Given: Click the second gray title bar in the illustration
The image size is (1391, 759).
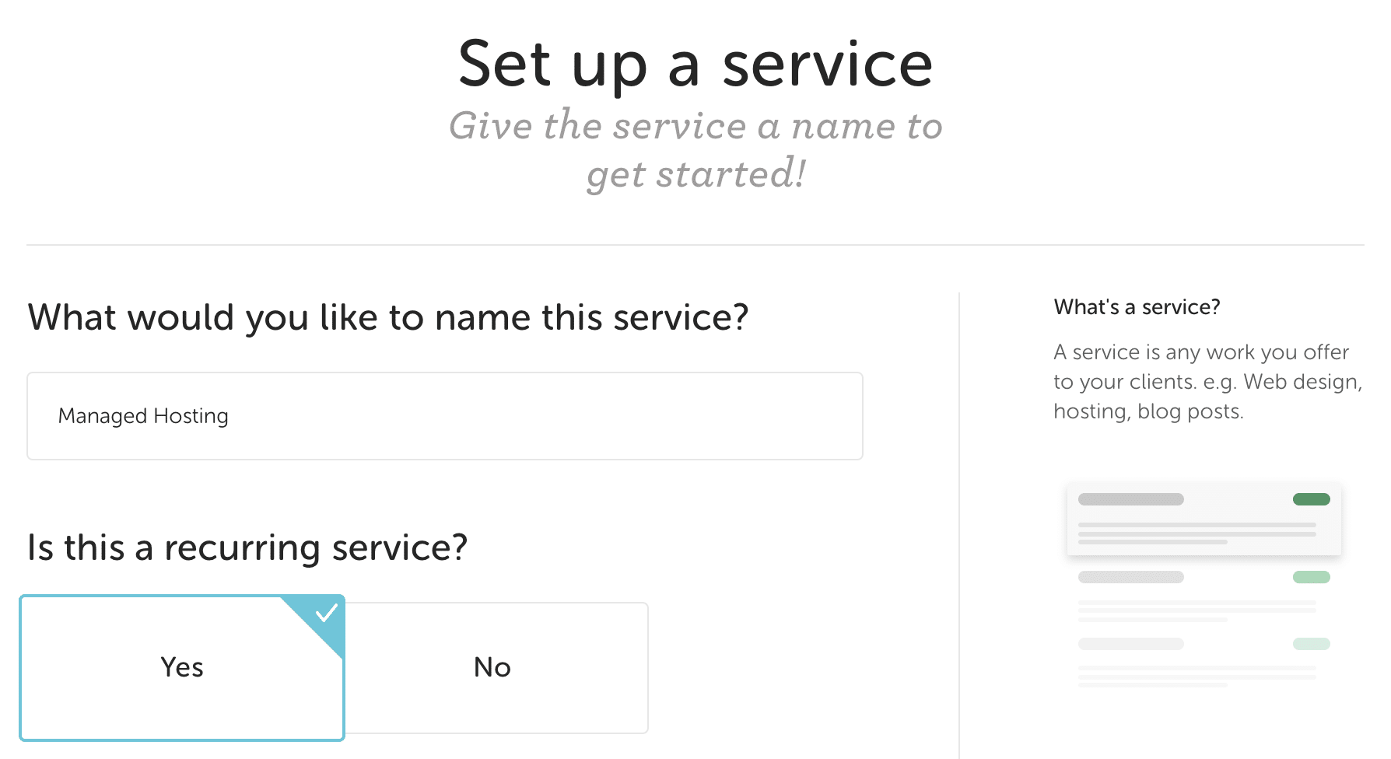Looking at the screenshot, I should point(1130,577).
